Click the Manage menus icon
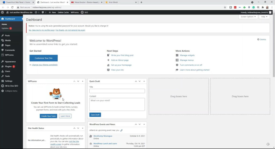 177,60
